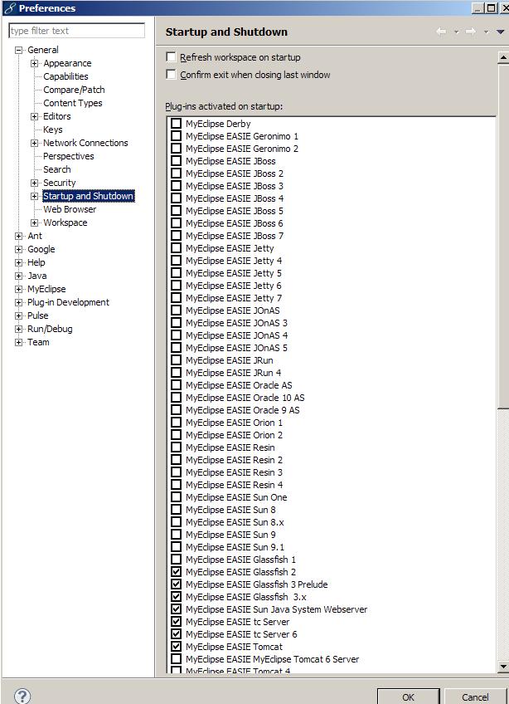Click the plug-in list scroll up arrow
Screen dimensions: 509x704
[503, 57]
